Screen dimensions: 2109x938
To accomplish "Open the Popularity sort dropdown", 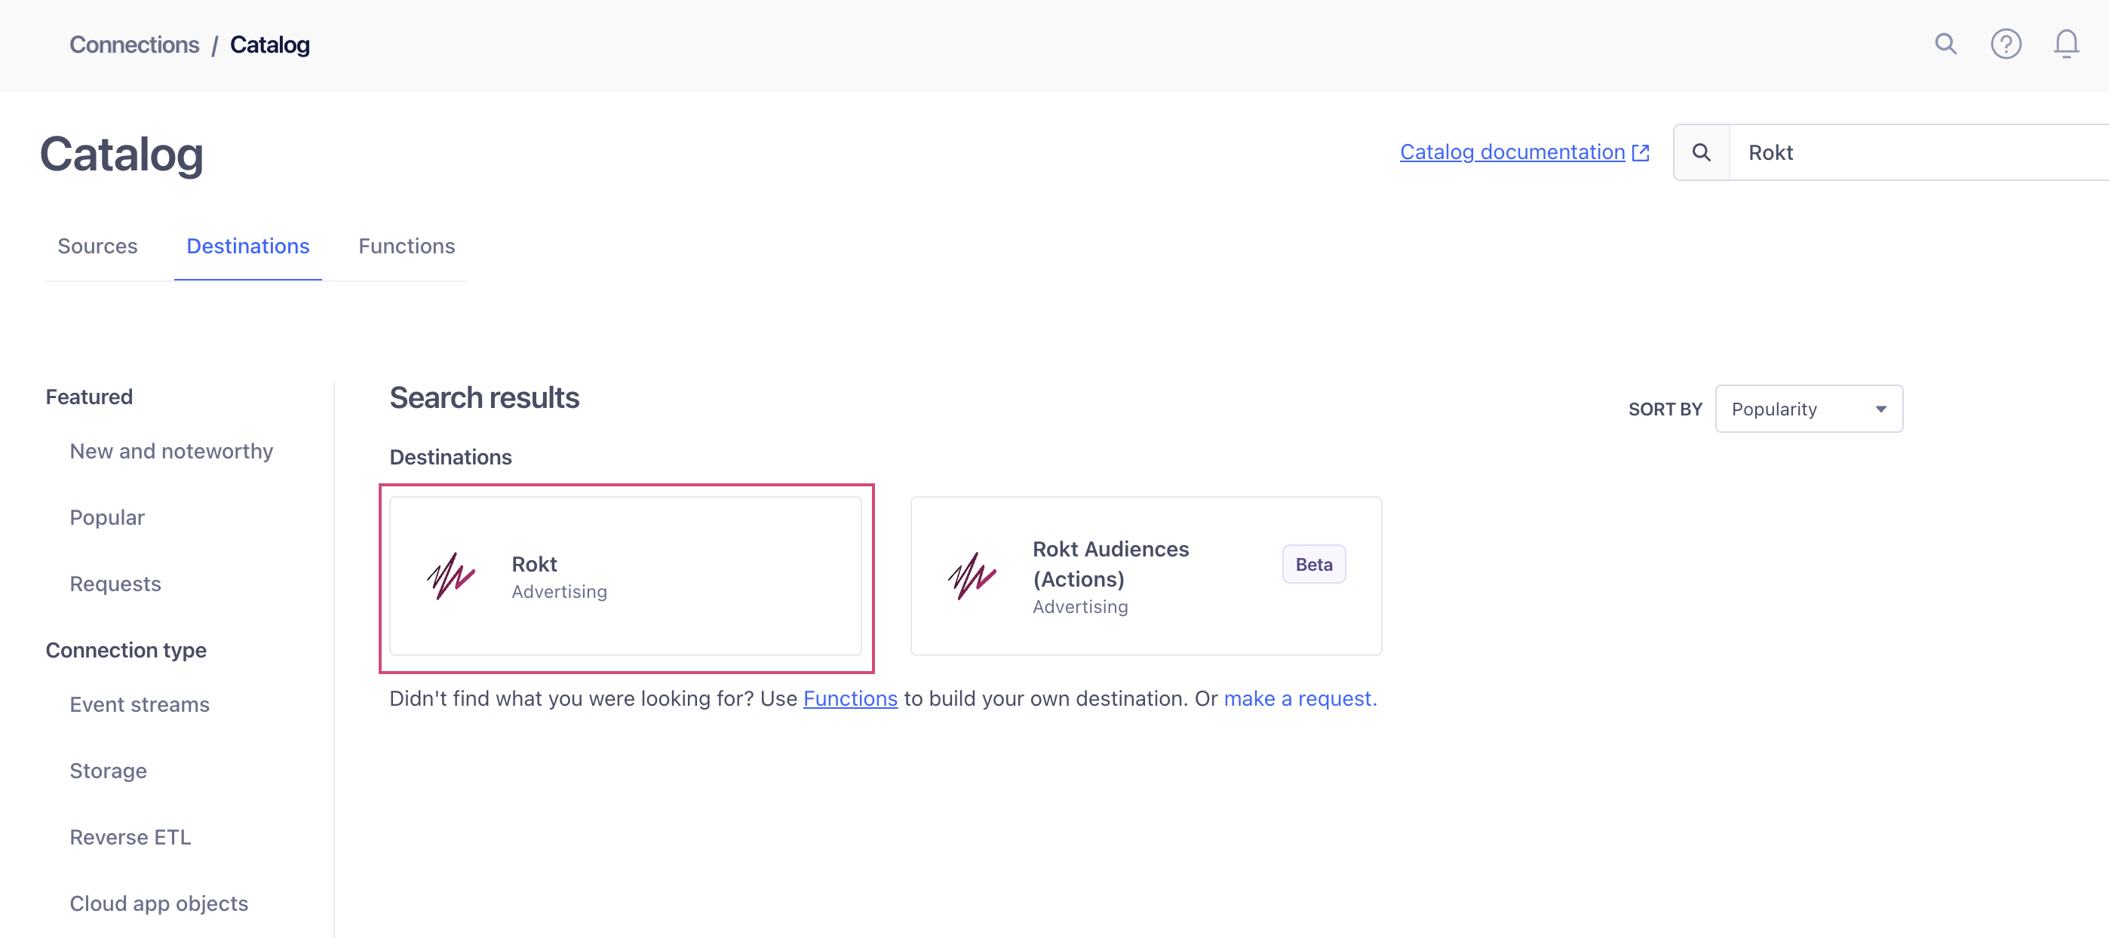I will click(x=1809, y=409).
